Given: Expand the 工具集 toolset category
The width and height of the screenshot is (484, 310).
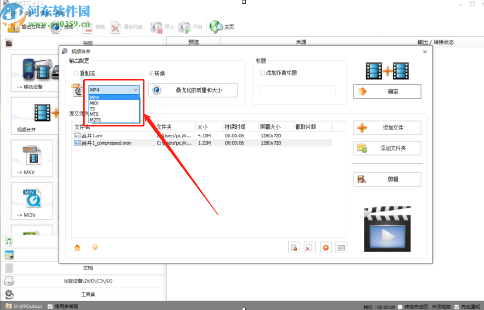Looking at the screenshot, I should tap(88, 294).
